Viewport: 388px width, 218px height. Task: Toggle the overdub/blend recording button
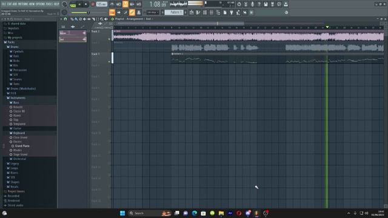point(132,4)
